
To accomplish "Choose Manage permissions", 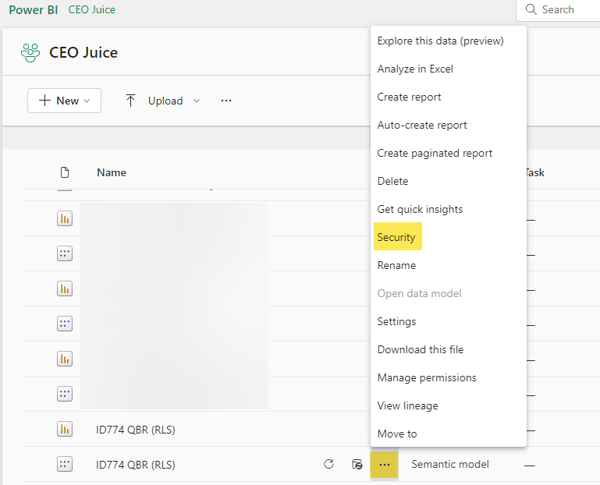I will click(427, 378).
